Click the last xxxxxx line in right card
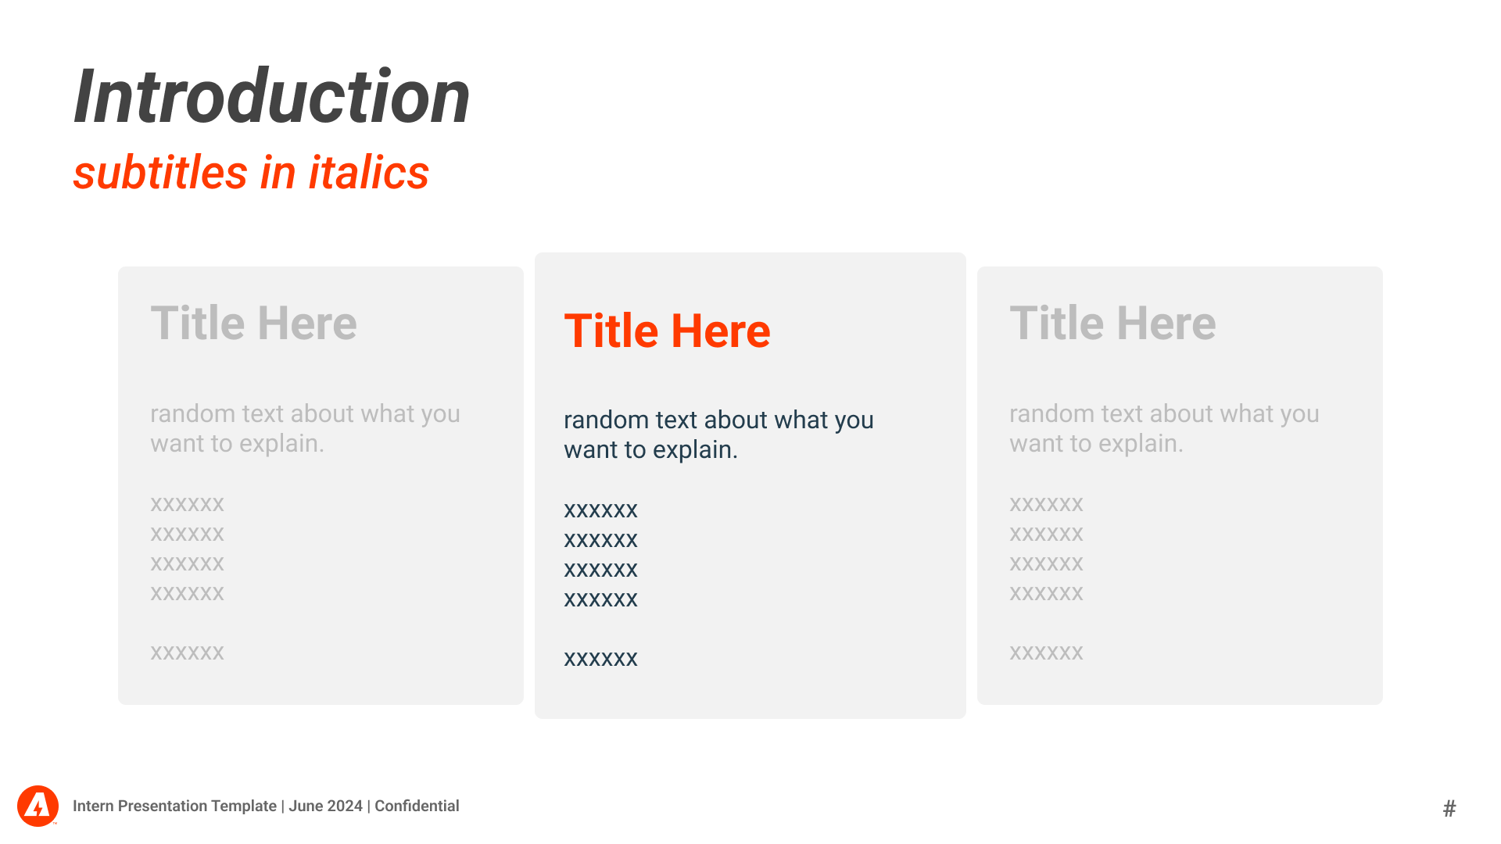 tap(1046, 653)
